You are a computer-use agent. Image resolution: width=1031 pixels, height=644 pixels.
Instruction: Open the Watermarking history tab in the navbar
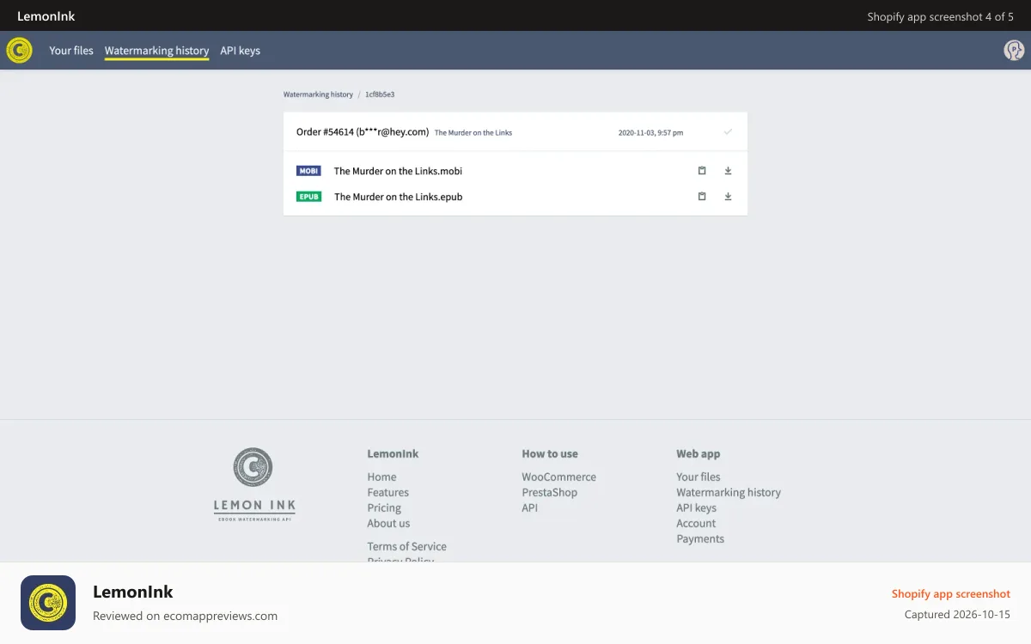(156, 51)
